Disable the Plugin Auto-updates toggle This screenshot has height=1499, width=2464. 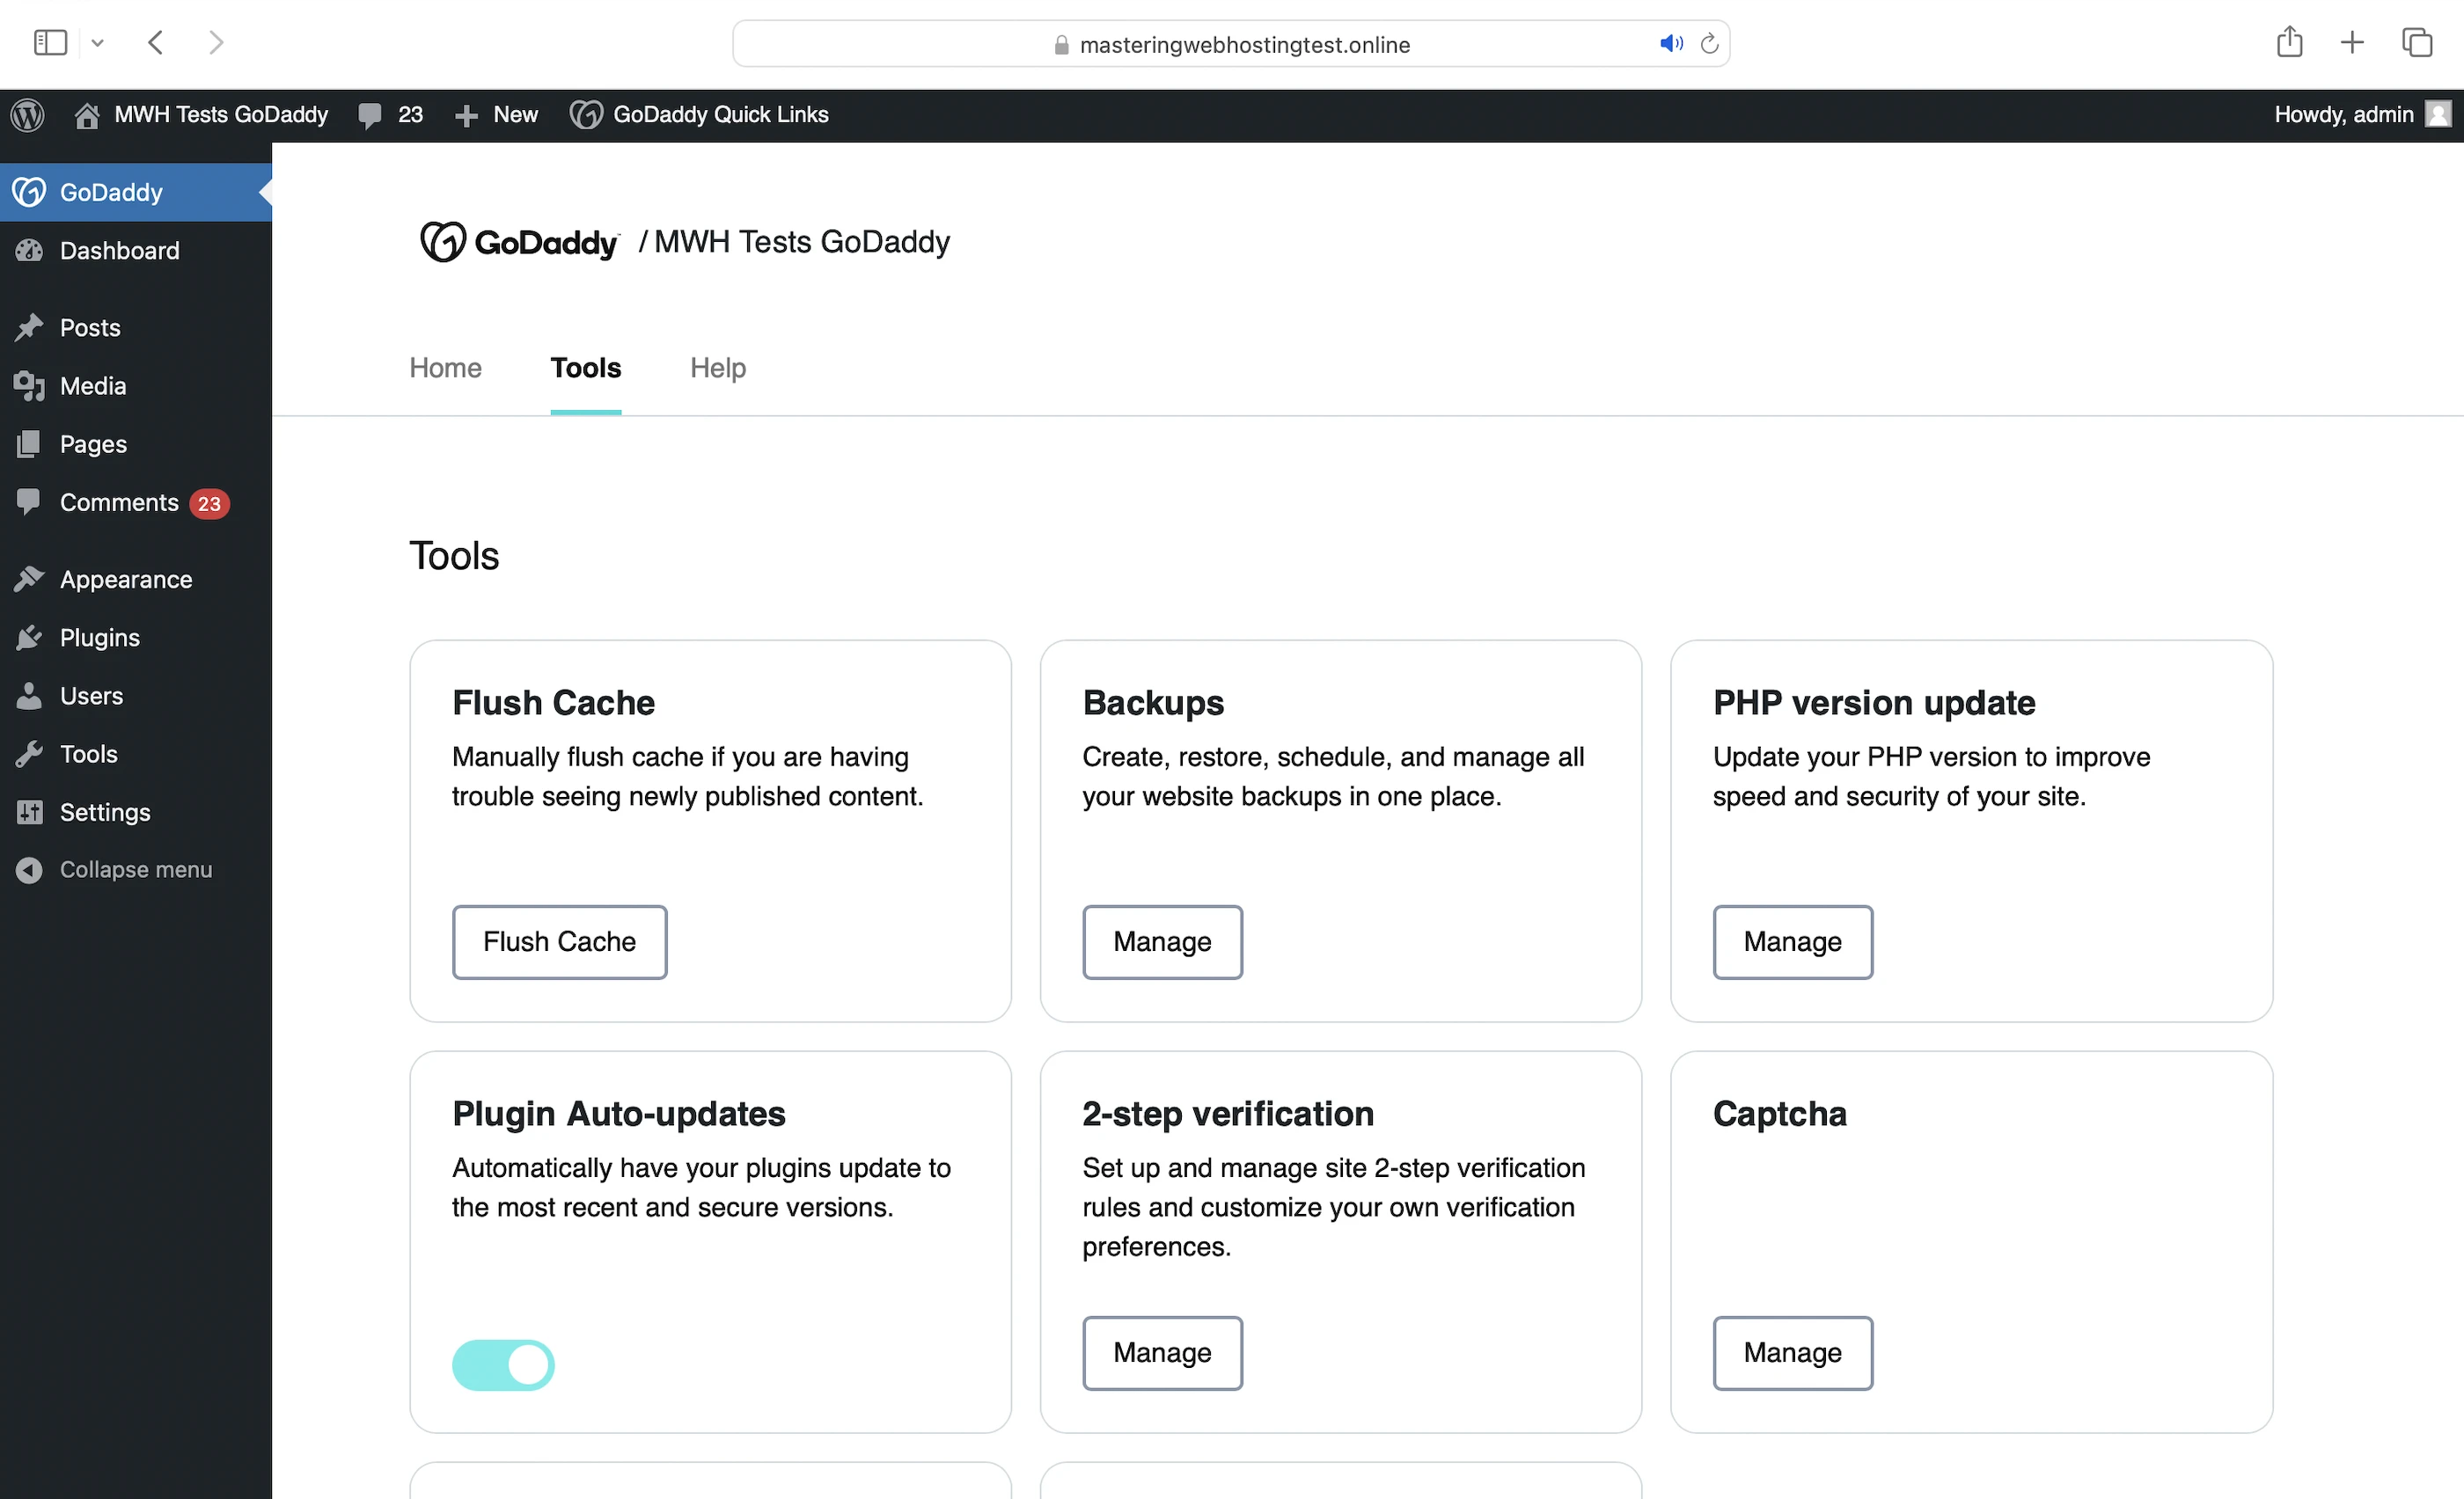pos(503,1365)
